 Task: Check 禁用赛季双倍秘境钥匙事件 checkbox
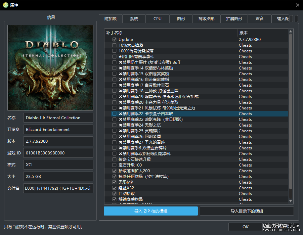[x=115, y=153]
